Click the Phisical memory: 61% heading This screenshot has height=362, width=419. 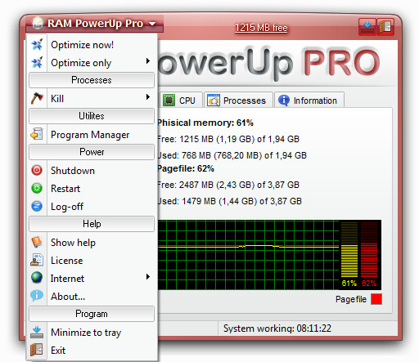[x=205, y=123]
